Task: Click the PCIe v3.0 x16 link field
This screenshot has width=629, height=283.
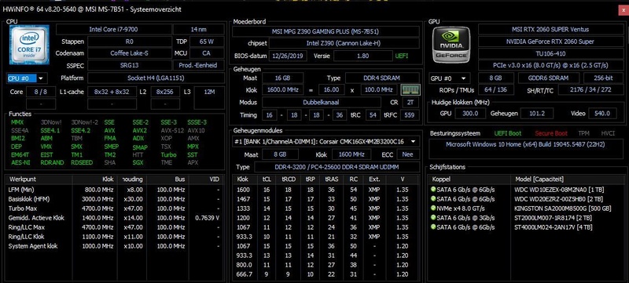Action: [550, 65]
